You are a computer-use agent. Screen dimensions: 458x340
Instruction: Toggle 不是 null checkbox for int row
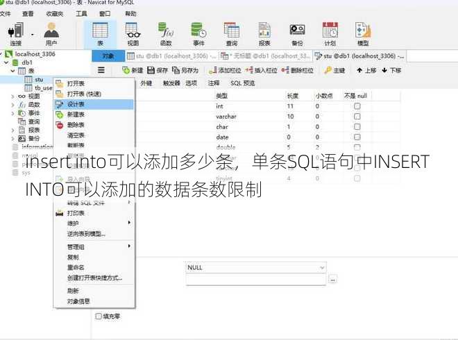point(357,106)
